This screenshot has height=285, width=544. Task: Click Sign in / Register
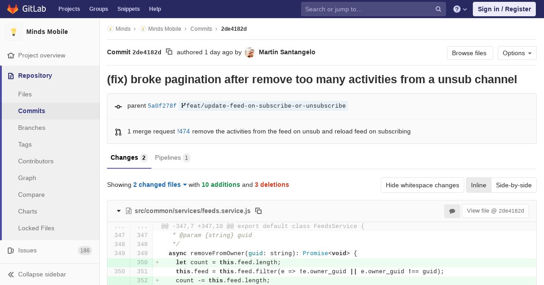pyautogui.click(x=504, y=9)
